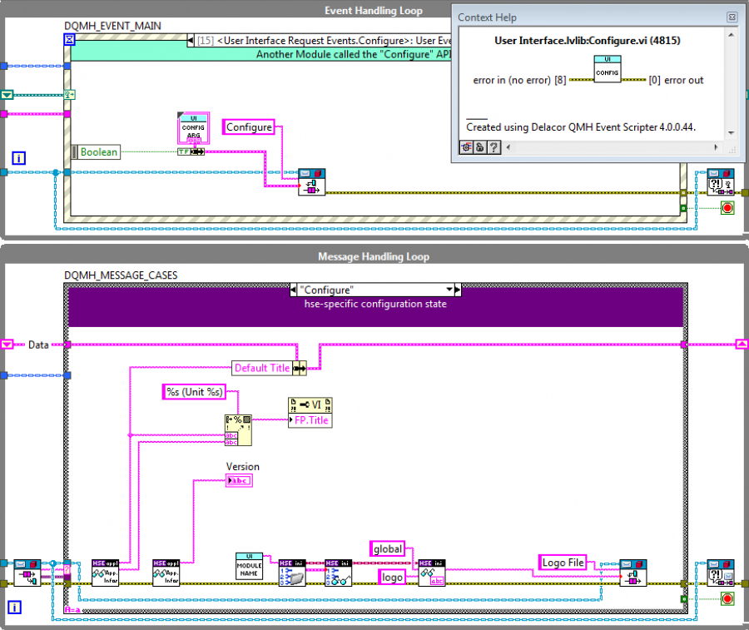
Task: Click CONFIG VI icon in Context Help
Action: pos(608,69)
